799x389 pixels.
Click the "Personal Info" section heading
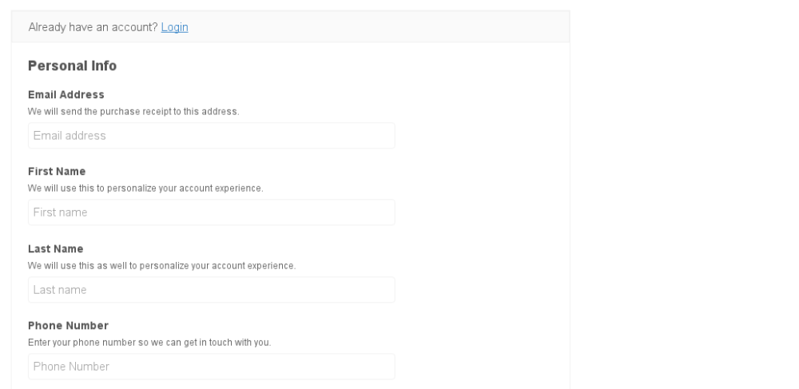pos(72,65)
